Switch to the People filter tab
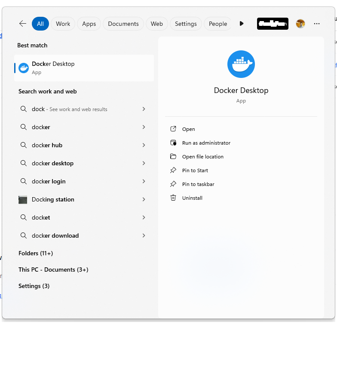The image size is (337, 381). pos(218,24)
